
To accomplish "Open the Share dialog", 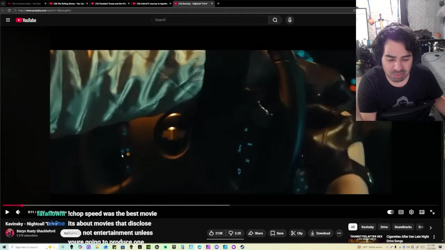I will click(256, 233).
